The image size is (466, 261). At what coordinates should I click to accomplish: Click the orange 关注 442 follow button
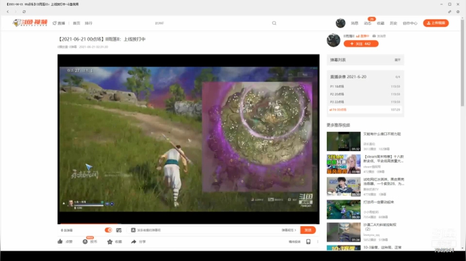tap(361, 43)
